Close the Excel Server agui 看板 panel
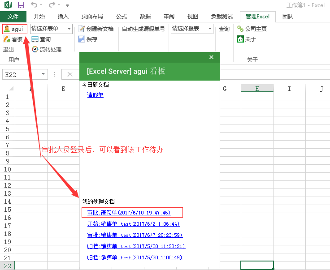The image size is (330, 270). coord(212,57)
